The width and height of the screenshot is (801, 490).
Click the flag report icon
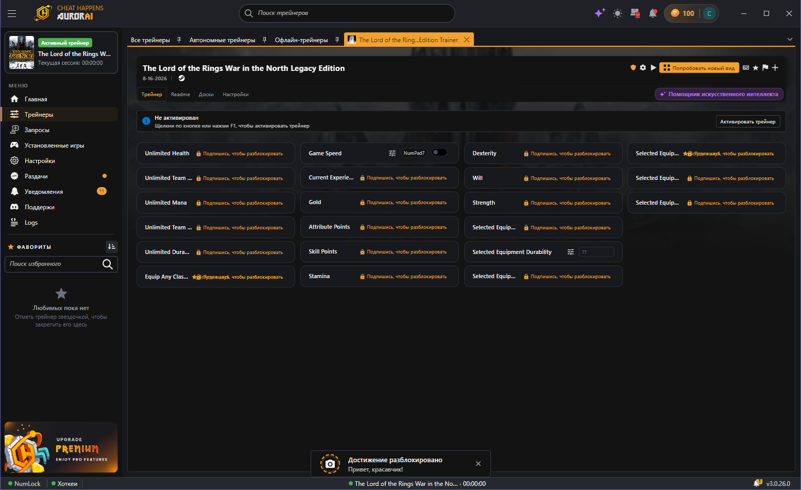(x=765, y=67)
